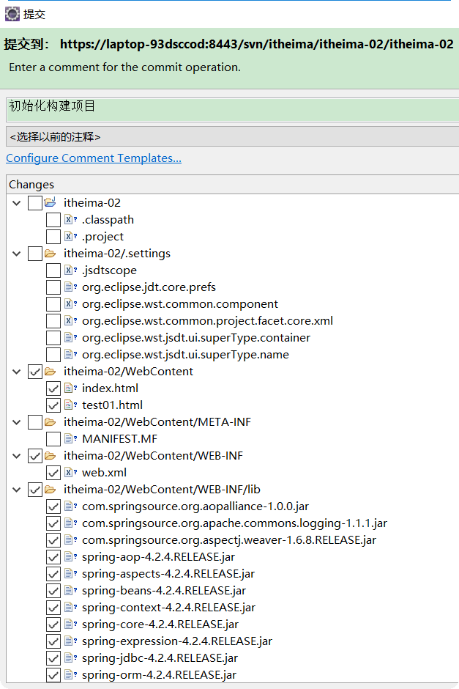This screenshot has height=689, width=459.
Task: Check the .jsdtscope checkbox
Action: tap(53, 270)
